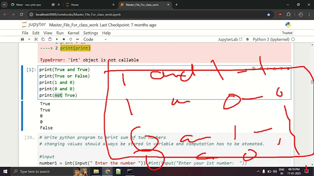Open the Windows Start menu
This screenshot has height=176, width=314.
(5, 171)
